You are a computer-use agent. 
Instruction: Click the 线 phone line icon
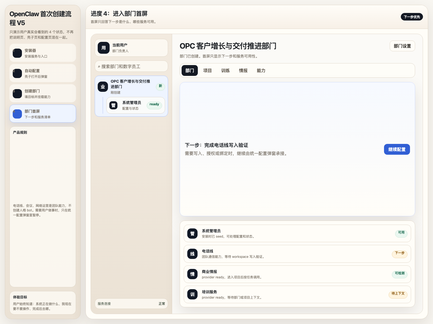pos(192,254)
